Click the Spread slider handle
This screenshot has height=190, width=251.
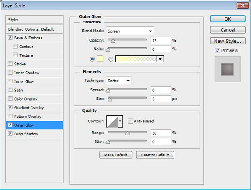[108, 91]
